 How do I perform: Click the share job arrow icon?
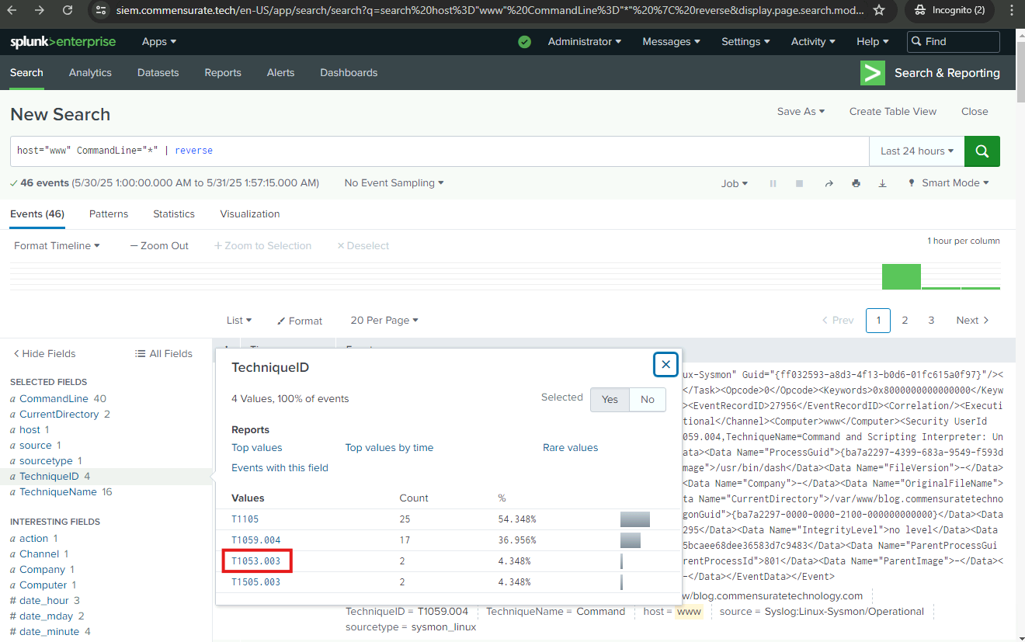829,184
